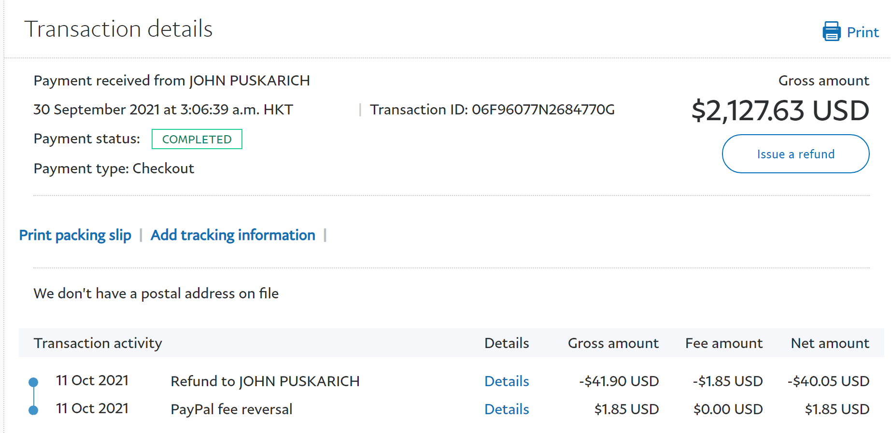Click the Transaction details heading
Screen dimensions: 891x433
[x=118, y=29]
